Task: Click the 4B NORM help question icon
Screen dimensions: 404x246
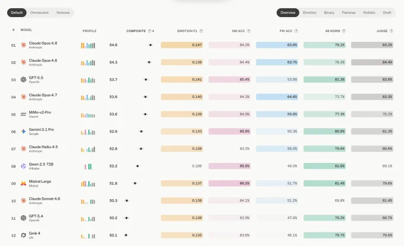Action: click(x=344, y=31)
